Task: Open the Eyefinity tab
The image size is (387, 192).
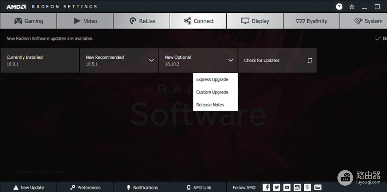Action: click(x=312, y=21)
